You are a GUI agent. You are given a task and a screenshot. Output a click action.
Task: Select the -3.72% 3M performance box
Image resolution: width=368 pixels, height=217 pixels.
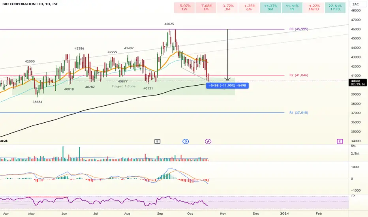[227, 7]
